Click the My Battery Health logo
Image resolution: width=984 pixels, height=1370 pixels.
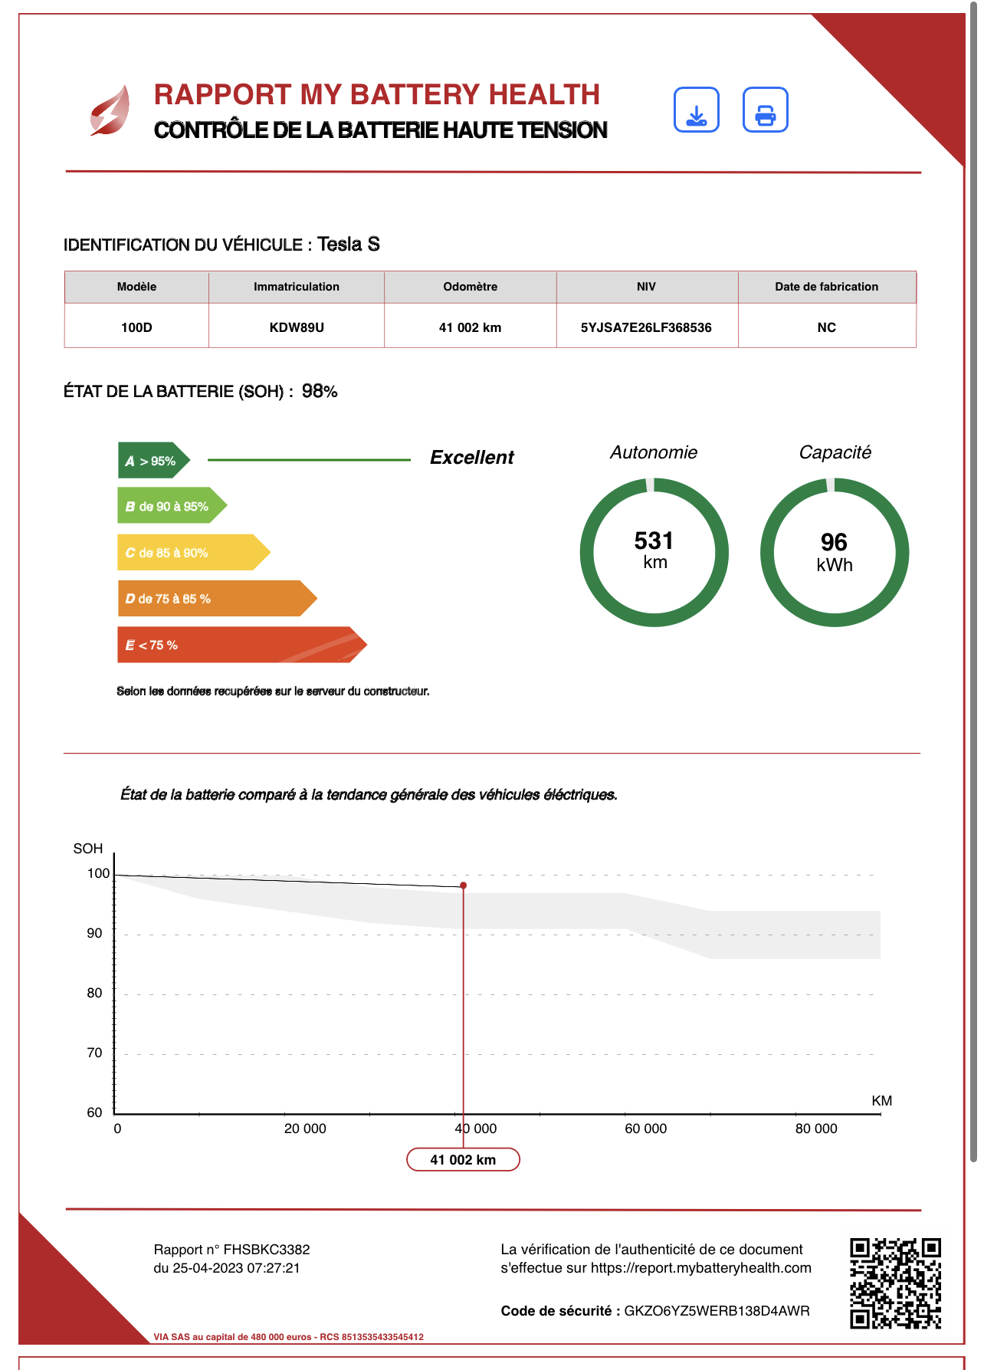click(x=110, y=110)
